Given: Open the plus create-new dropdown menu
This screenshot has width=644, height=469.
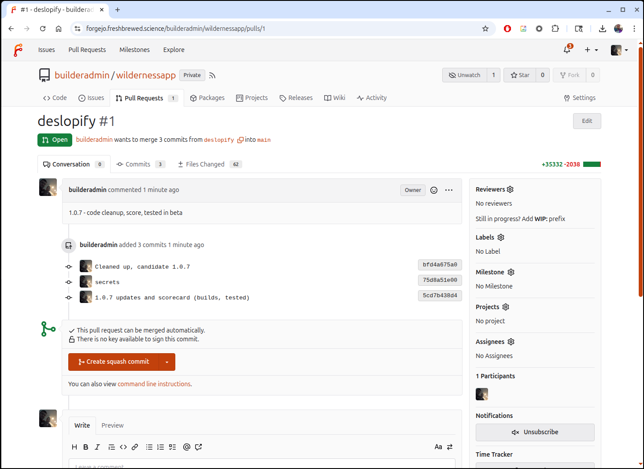Looking at the screenshot, I should [x=591, y=50].
